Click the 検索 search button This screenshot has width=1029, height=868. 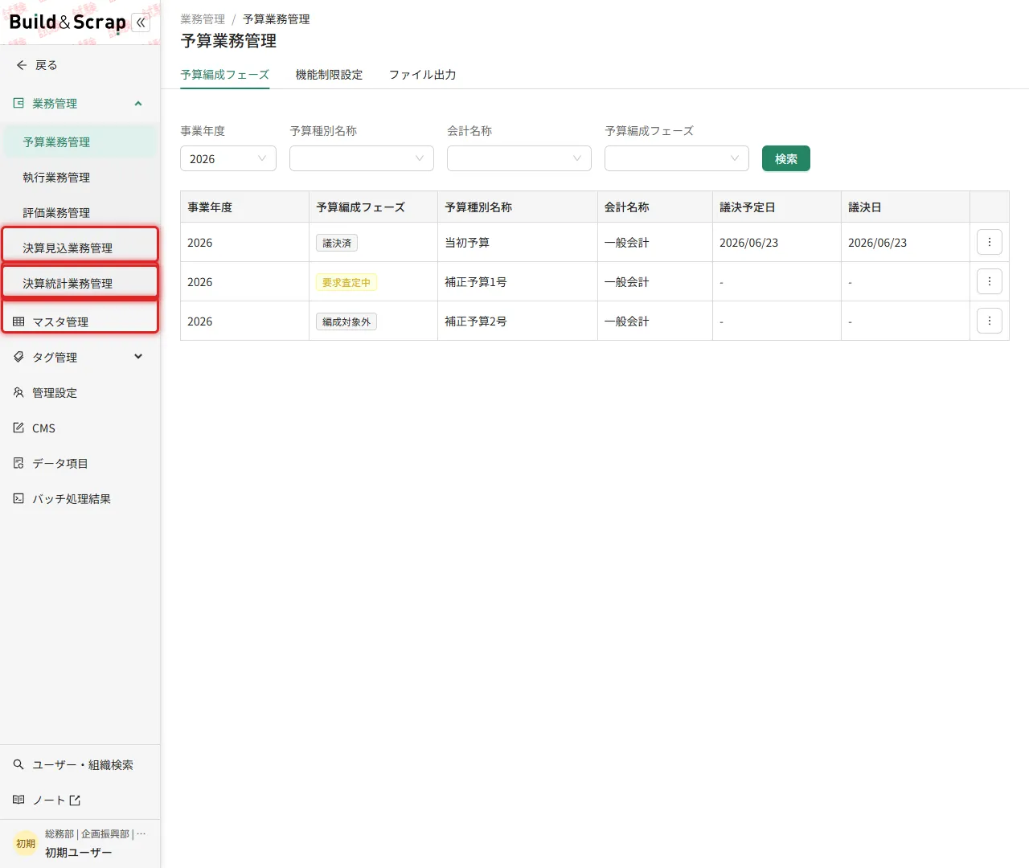[x=786, y=158]
